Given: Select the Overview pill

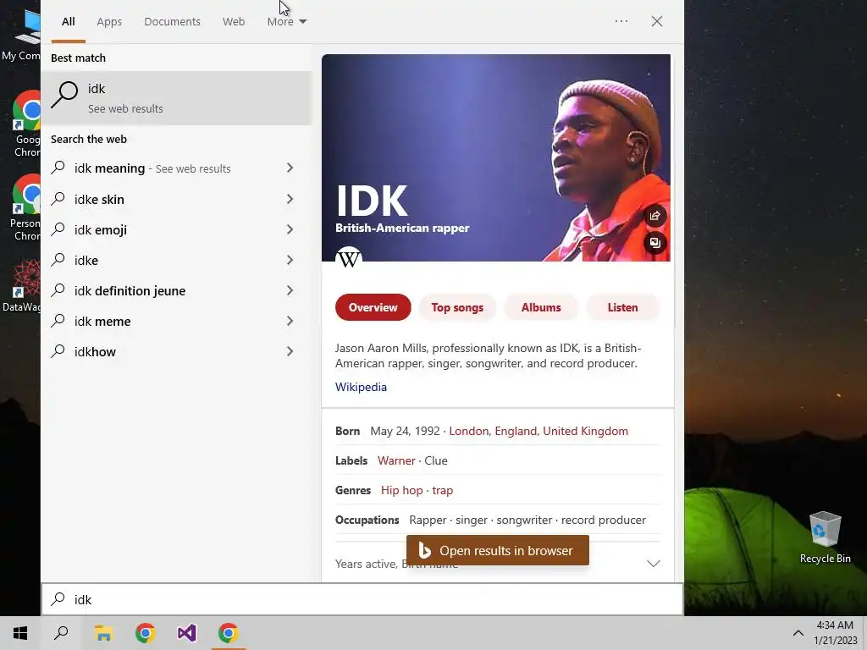Looking at the screenshot, I should pyautogui.click(x=373, y=307).
